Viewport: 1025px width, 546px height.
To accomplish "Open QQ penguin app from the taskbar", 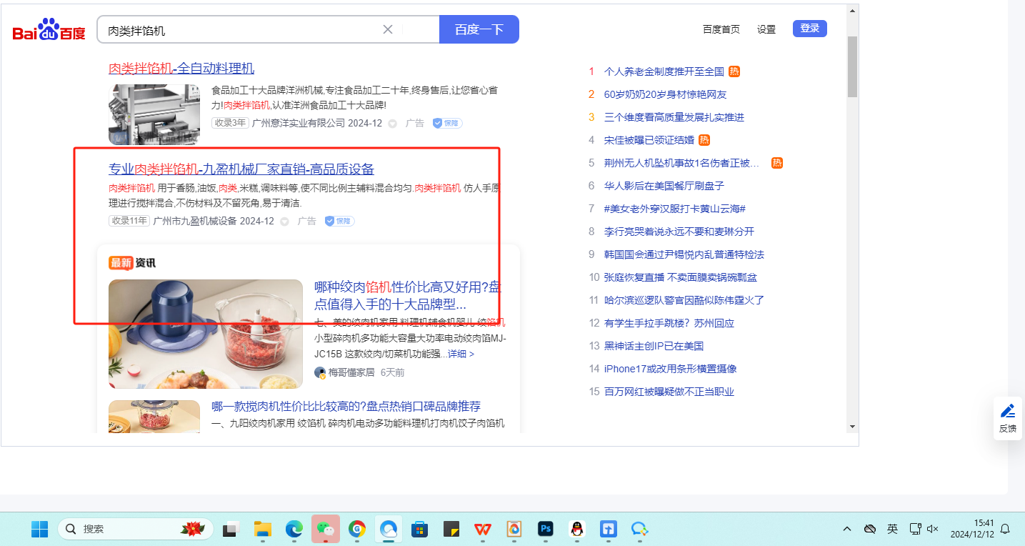I will click(577, 530).
